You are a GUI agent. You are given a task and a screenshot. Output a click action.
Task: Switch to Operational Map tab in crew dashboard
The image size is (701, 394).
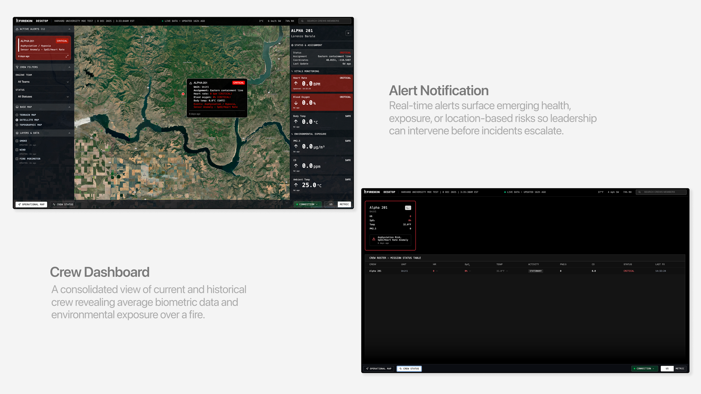(x=379, y=369)
